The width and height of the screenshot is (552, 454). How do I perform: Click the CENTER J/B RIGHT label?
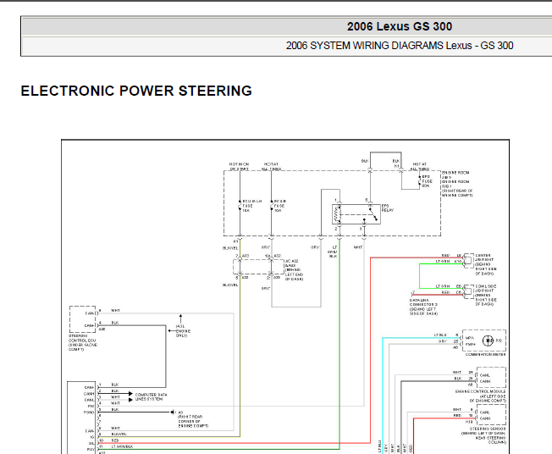point(485,264)
